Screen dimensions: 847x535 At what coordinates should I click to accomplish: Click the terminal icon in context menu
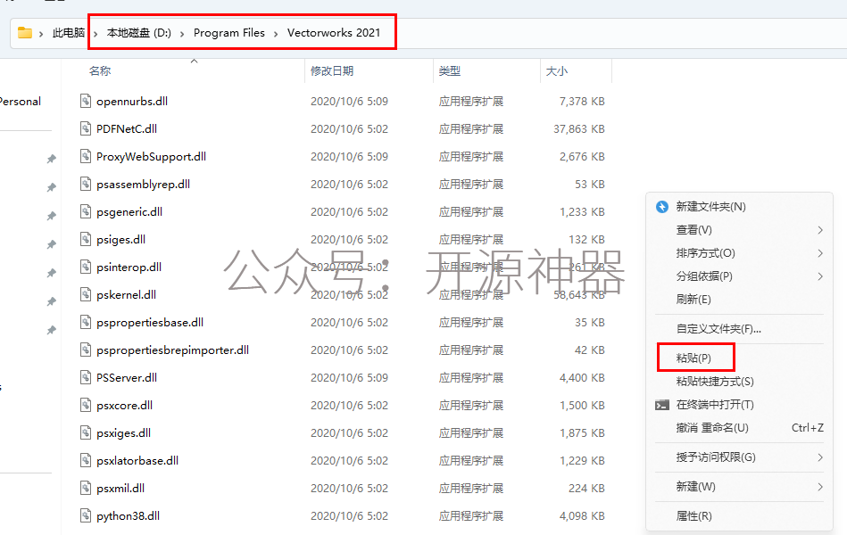coord(662,405)
